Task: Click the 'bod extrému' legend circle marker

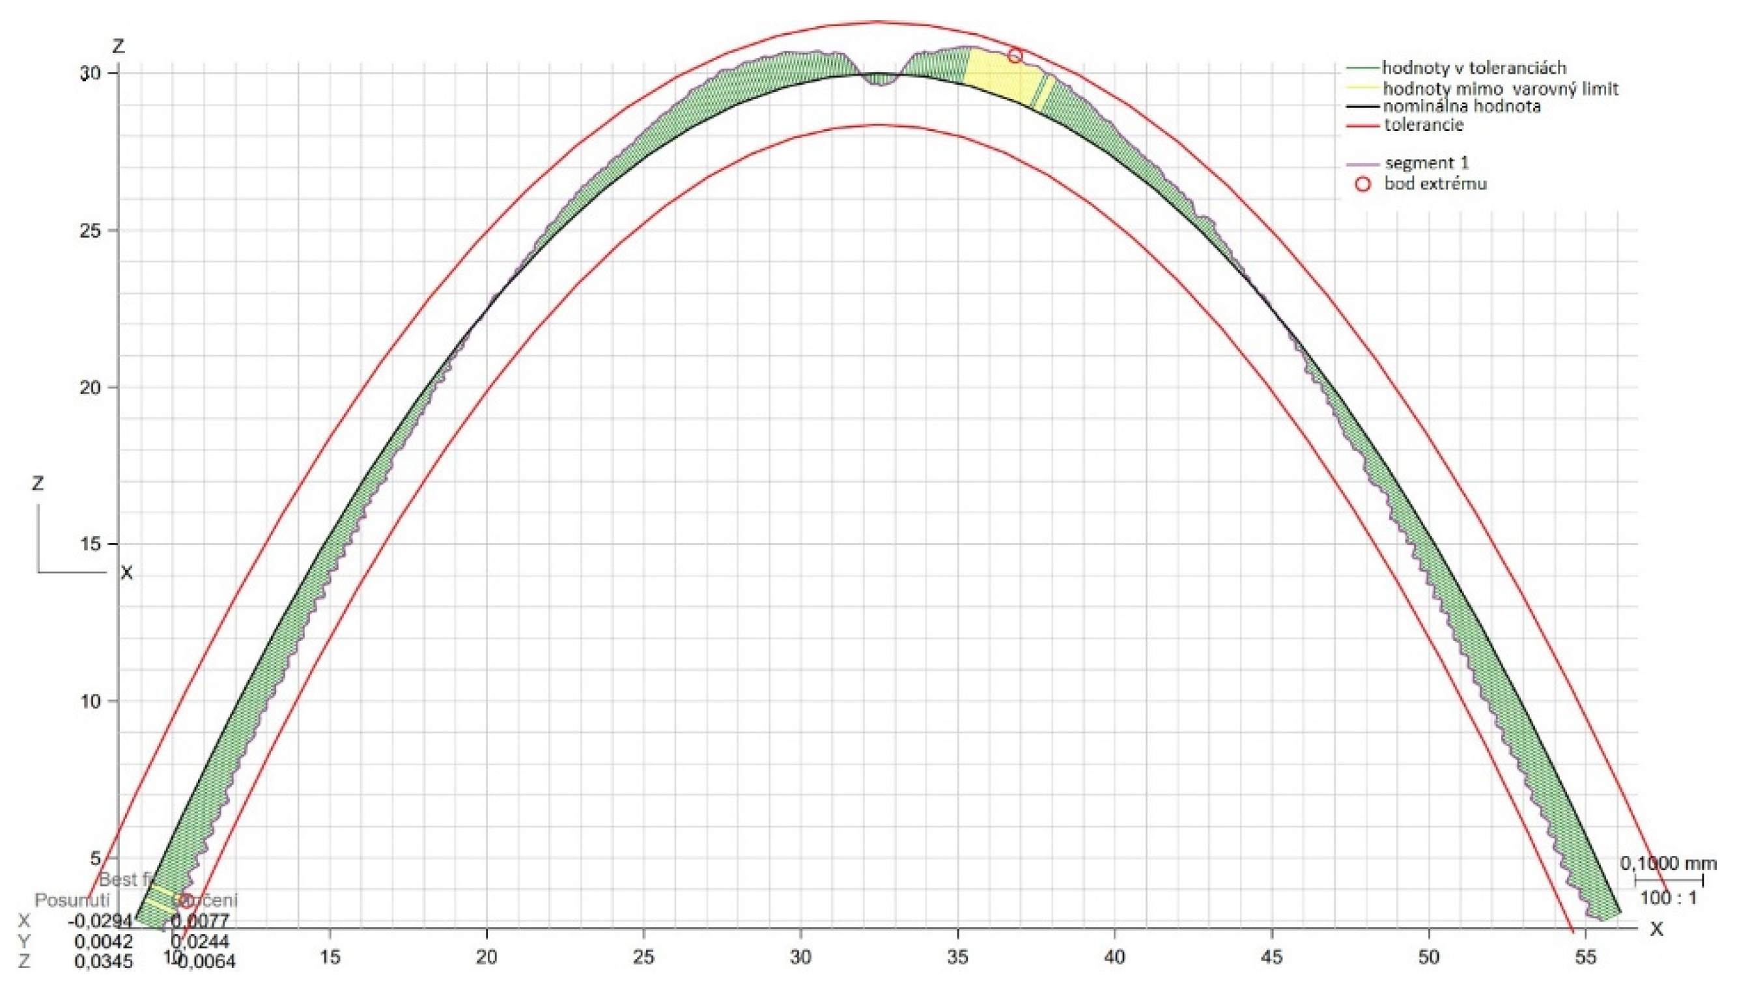Action: (1363, 184)
